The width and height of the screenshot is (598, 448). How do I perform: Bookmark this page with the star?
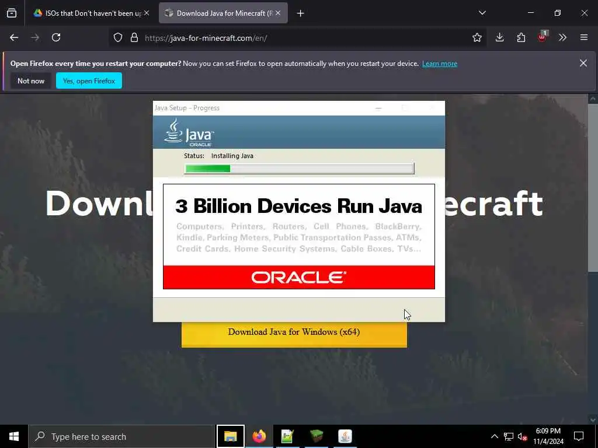coord(477,37)
